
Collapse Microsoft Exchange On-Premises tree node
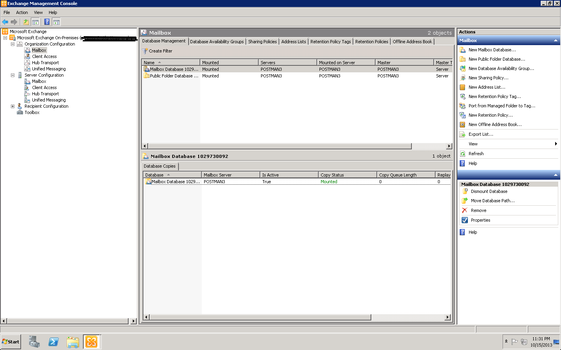(5, 38)
